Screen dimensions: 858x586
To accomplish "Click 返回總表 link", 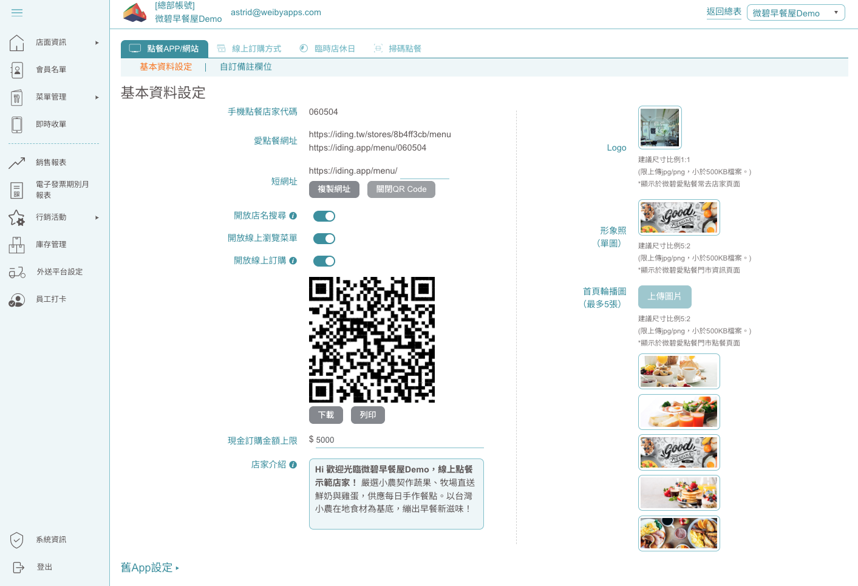I will (724, 12).
